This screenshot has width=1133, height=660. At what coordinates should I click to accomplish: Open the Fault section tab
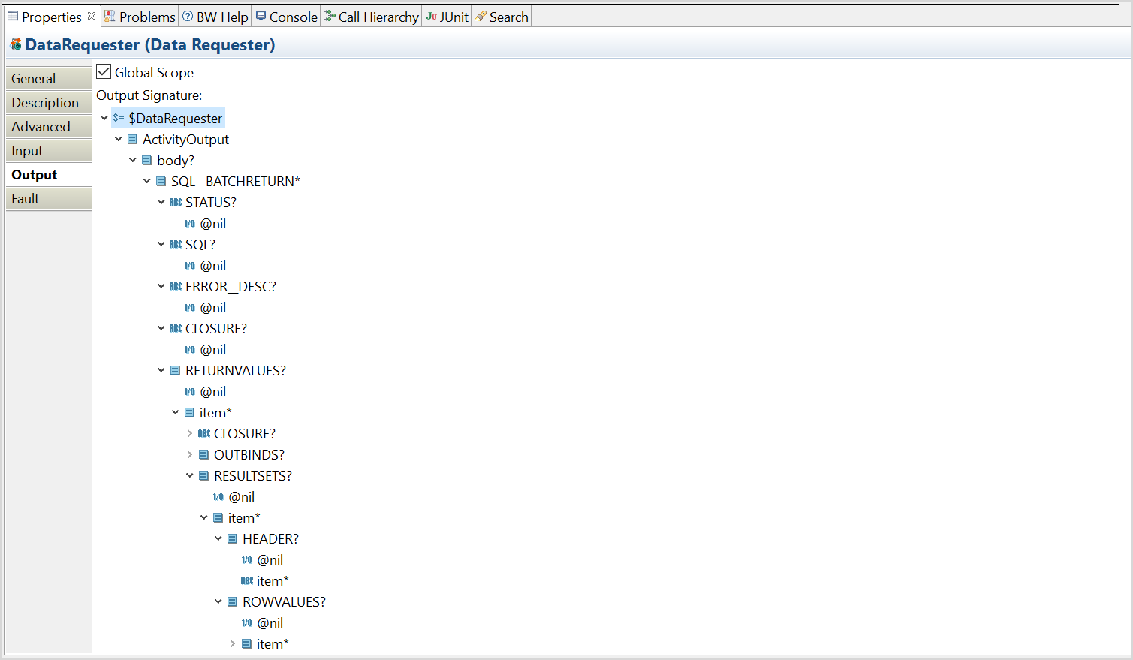click(25, 199)
